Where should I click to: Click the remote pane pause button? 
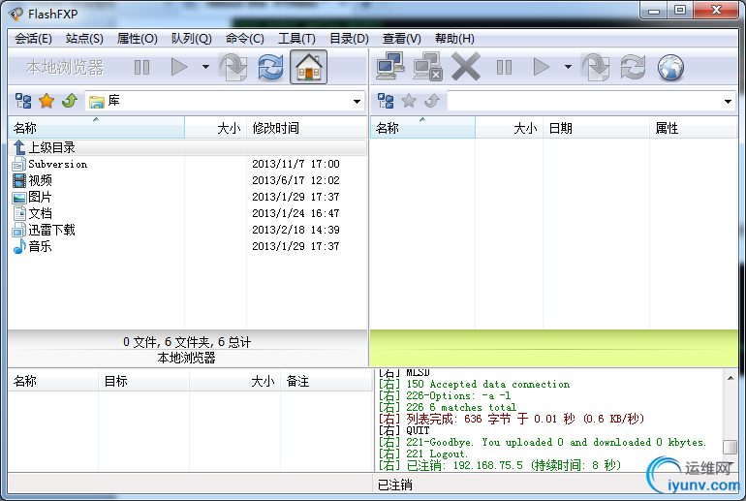point(505,67)
